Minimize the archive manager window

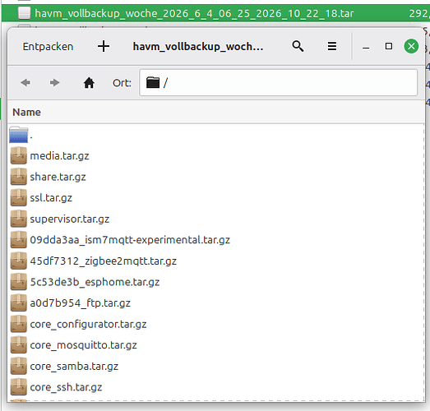pos(366,48)
